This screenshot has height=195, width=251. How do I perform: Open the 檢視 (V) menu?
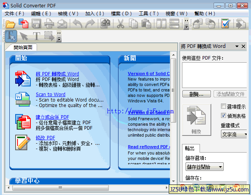(68, 14)
